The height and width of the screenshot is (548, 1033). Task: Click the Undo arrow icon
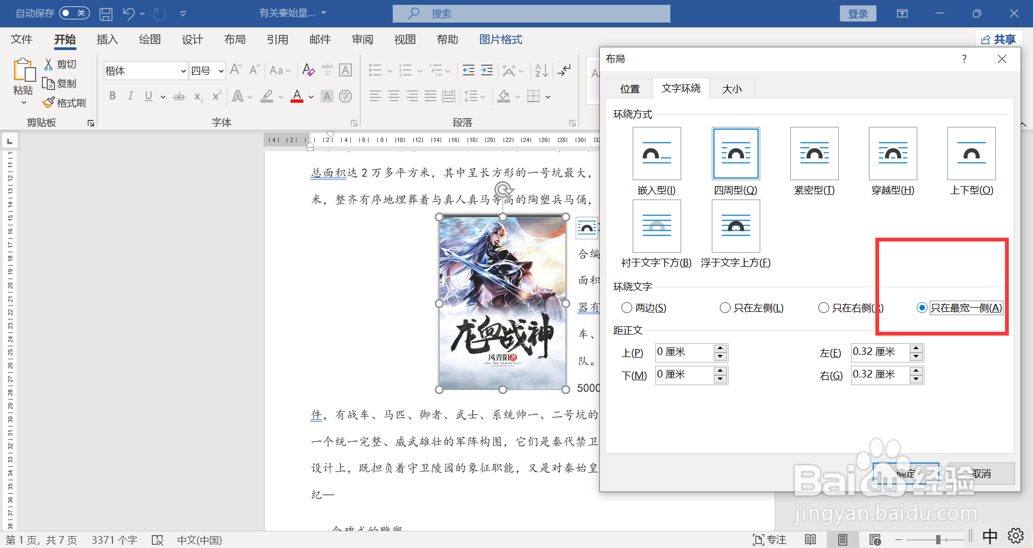point(129,13)
